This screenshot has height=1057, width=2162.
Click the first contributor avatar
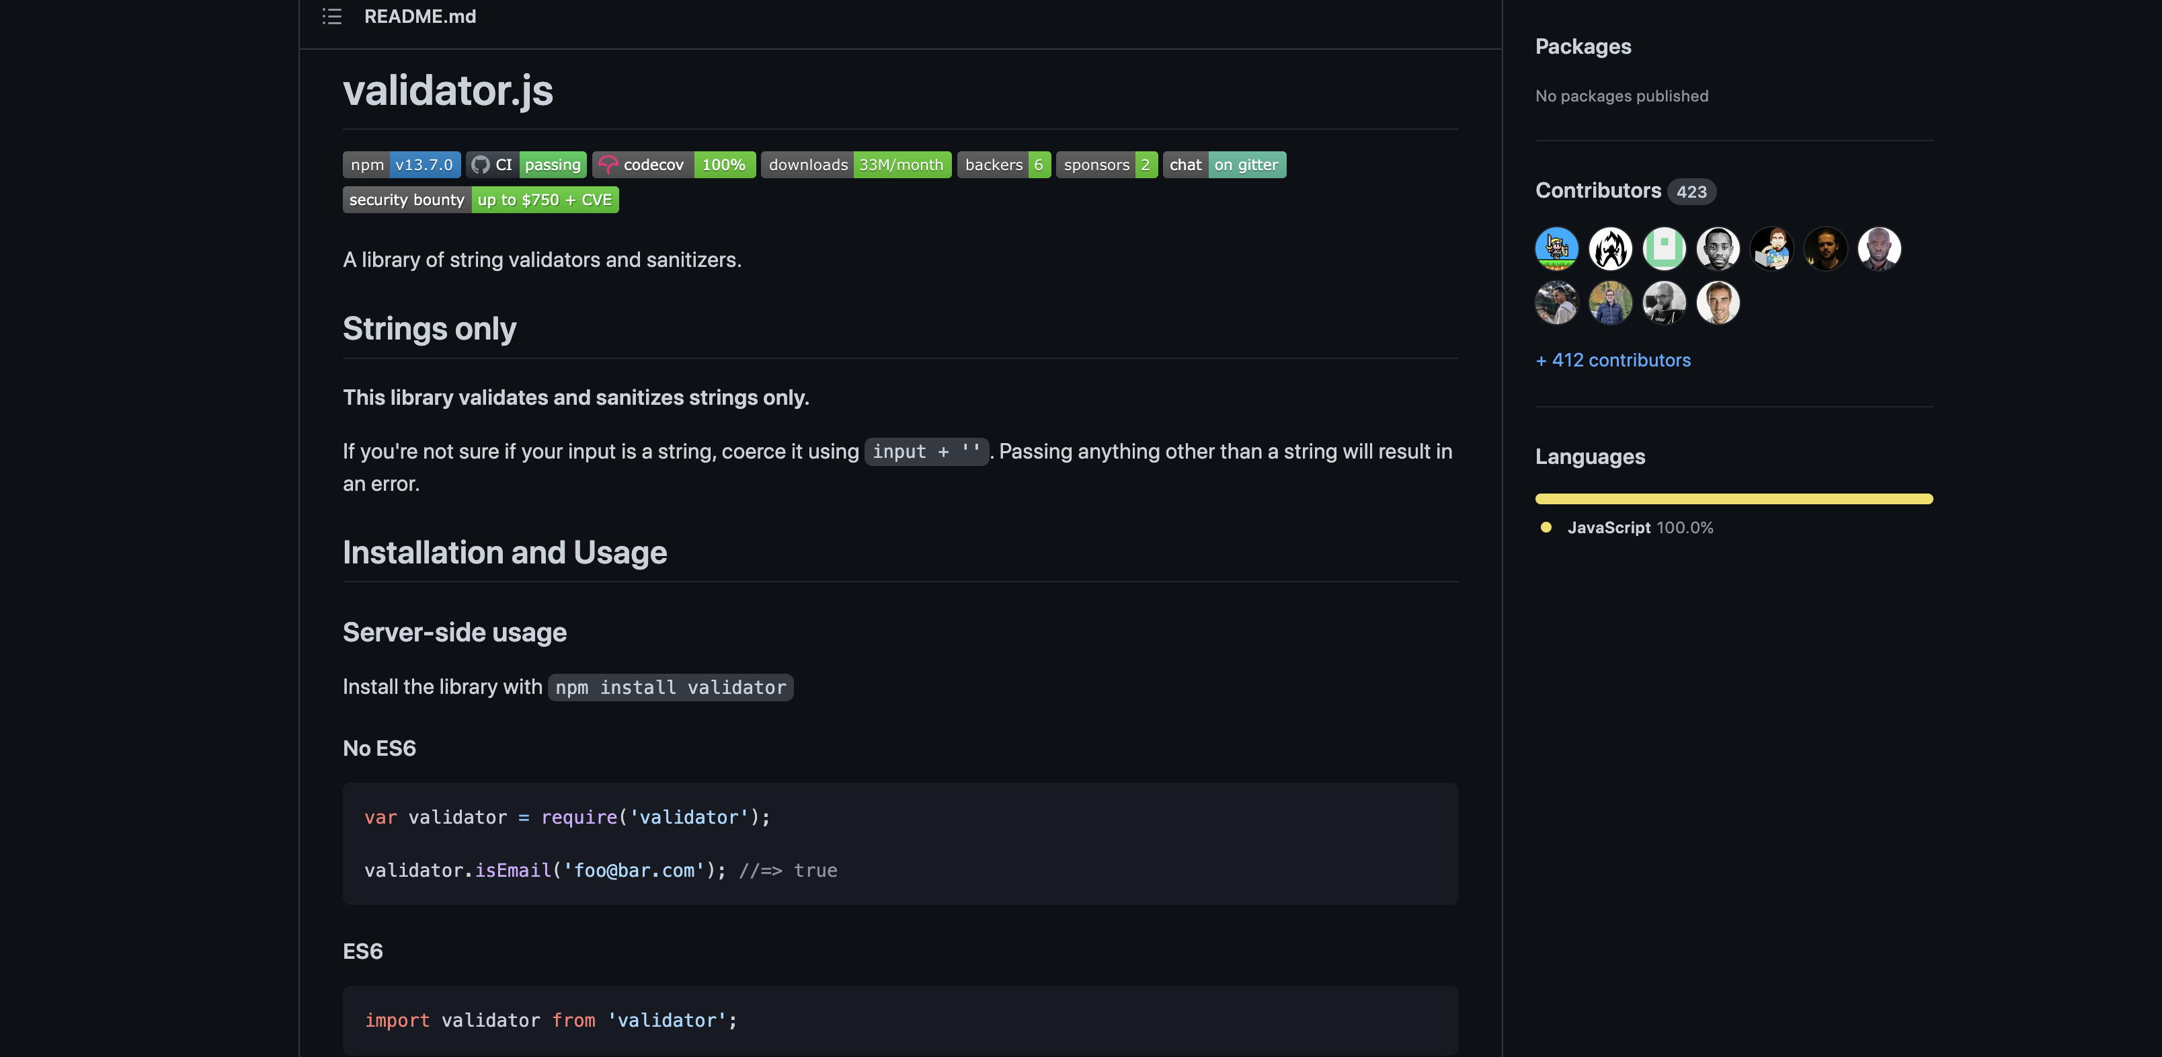1556,249
